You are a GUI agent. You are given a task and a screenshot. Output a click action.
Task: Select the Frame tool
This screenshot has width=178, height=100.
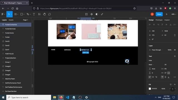16,14
